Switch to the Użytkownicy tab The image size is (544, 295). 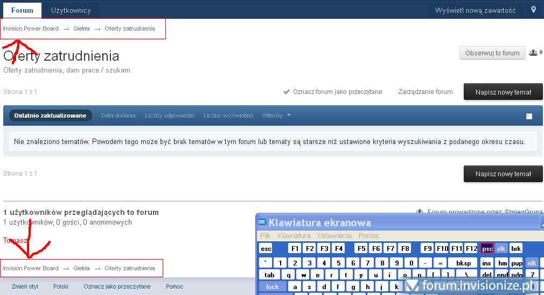pyautogui.click(x=71, y=10)
